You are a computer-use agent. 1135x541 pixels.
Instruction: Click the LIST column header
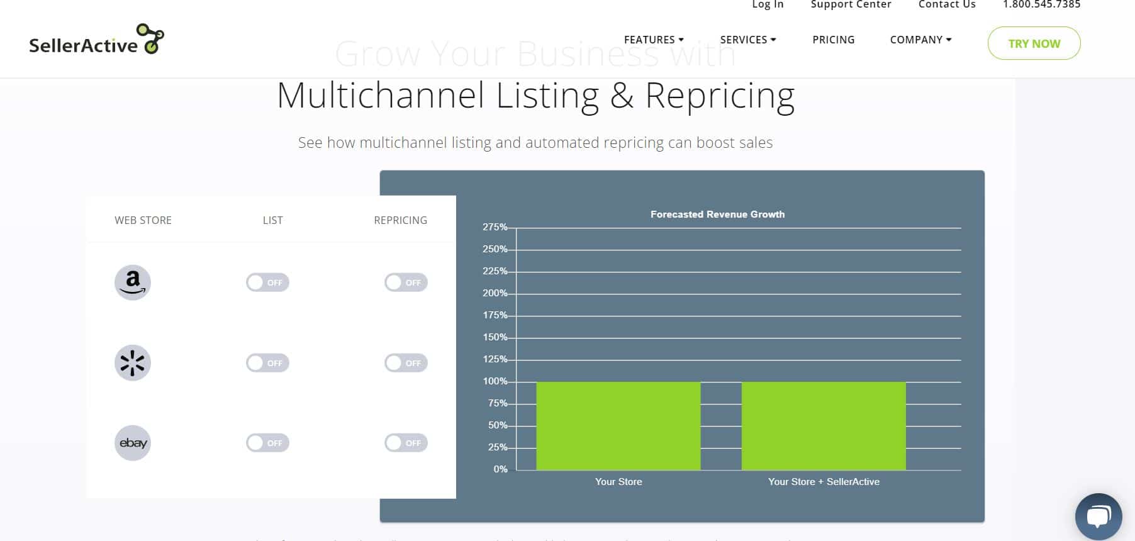272,220
